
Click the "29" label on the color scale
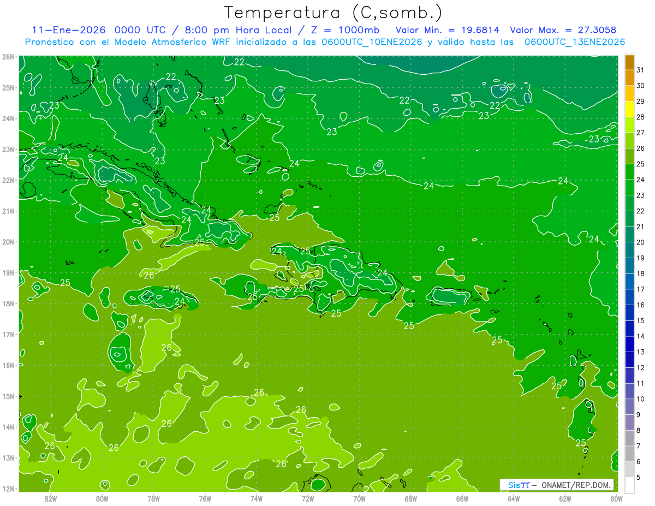(640, 101)
